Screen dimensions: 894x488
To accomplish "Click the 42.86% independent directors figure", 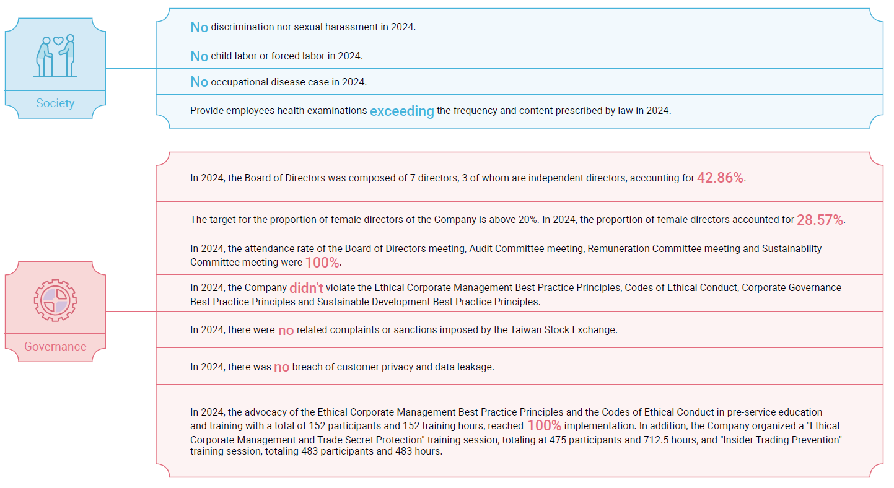I will [720, 178].
